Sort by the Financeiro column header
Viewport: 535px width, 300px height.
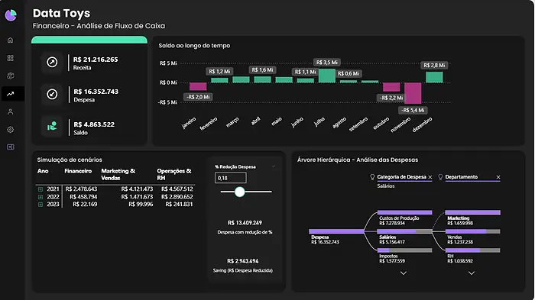point(78,171)
